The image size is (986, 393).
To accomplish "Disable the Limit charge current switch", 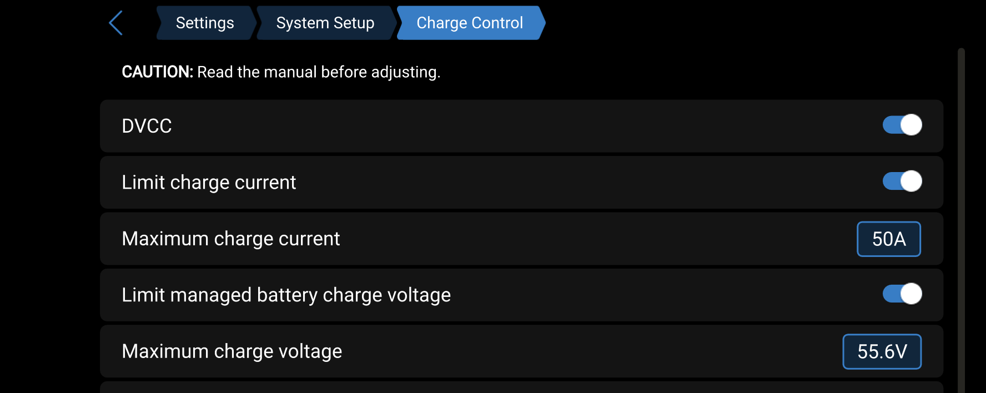I will pos(902,182).
